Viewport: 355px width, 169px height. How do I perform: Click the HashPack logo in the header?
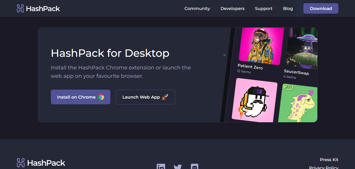pos(38,8)
